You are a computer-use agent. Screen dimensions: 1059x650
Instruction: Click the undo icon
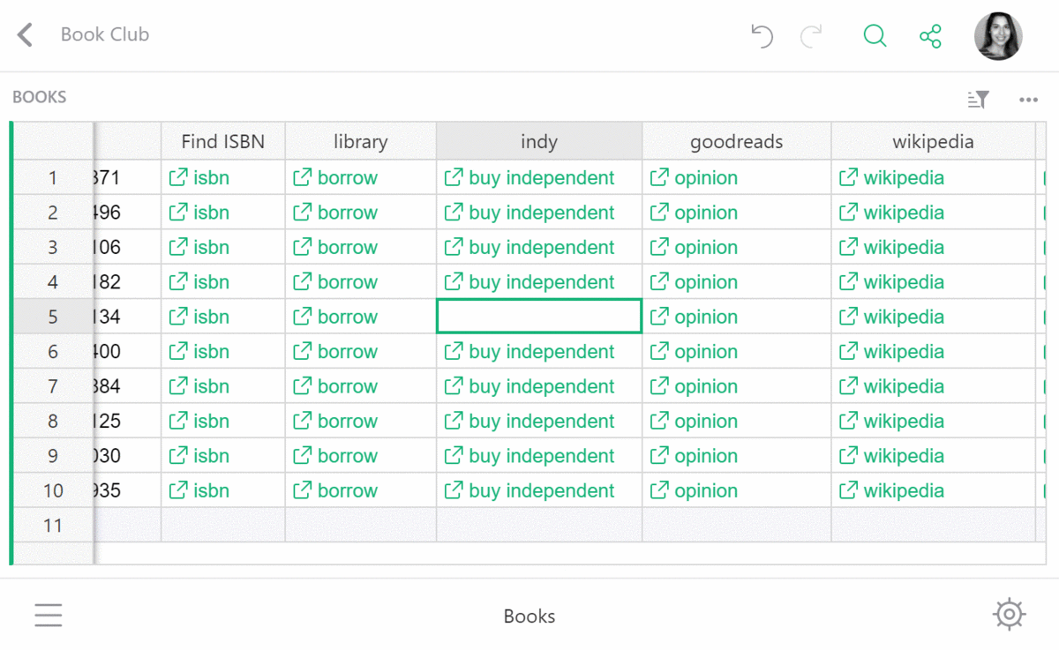pos(762,35)
